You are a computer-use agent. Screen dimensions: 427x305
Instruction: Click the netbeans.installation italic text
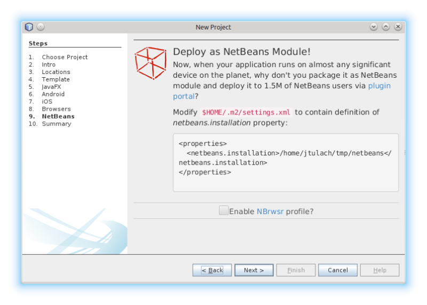(x=211, y=123)
